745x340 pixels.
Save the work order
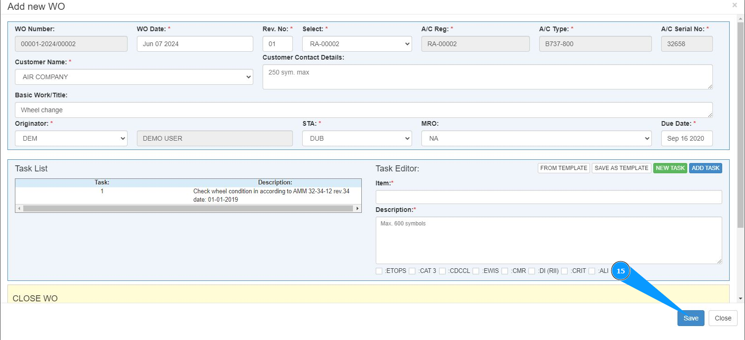click(x=691, y=318)
